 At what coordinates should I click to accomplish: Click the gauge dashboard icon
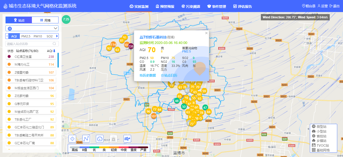point(100,139)
